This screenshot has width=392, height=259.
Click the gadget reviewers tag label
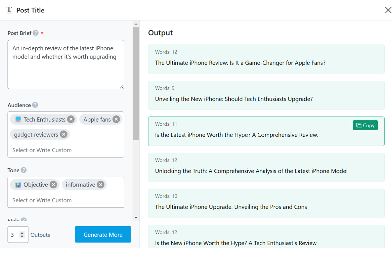click(x=36, y=135)
